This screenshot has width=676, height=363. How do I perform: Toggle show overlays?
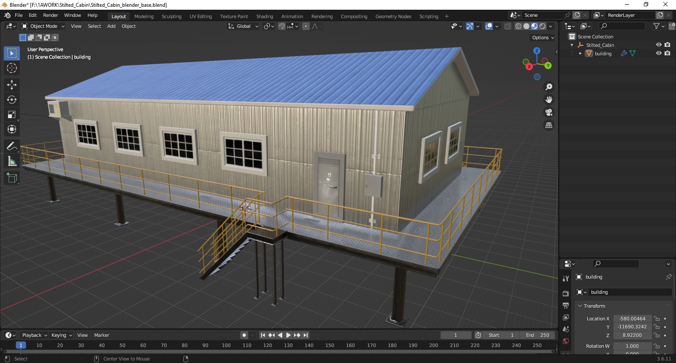[489, 26]
